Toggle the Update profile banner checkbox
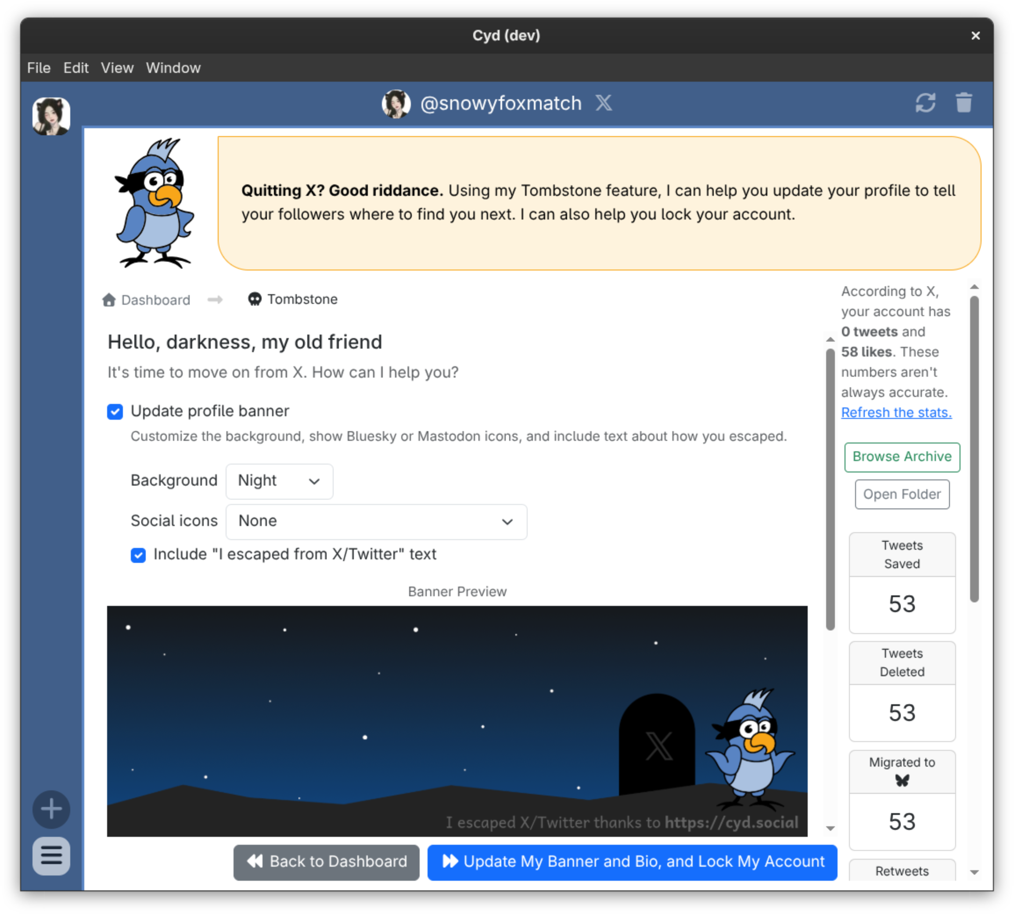1014x915 pixels. pos(115,411)
